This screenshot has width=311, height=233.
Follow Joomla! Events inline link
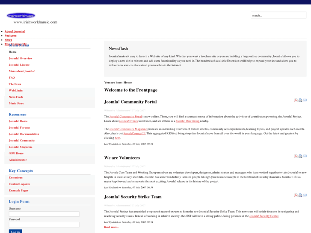tap(128, 121)
